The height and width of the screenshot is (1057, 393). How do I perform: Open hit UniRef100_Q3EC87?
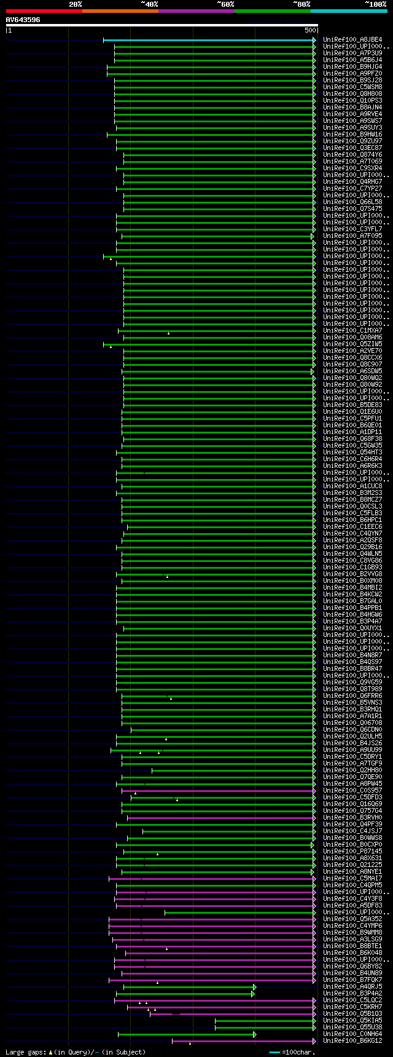point(352,148)
